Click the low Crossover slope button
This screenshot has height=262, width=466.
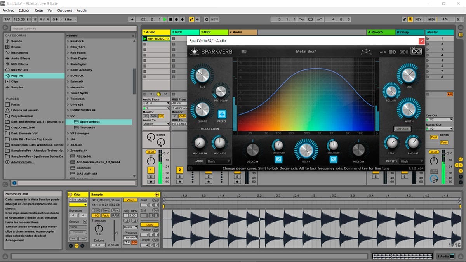[278, 159]
